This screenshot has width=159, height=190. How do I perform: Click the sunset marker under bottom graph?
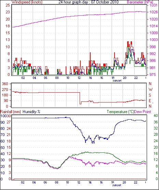(117, 185)
